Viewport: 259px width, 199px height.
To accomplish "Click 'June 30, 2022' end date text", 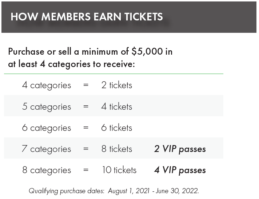I will click(x=177, y=191).
